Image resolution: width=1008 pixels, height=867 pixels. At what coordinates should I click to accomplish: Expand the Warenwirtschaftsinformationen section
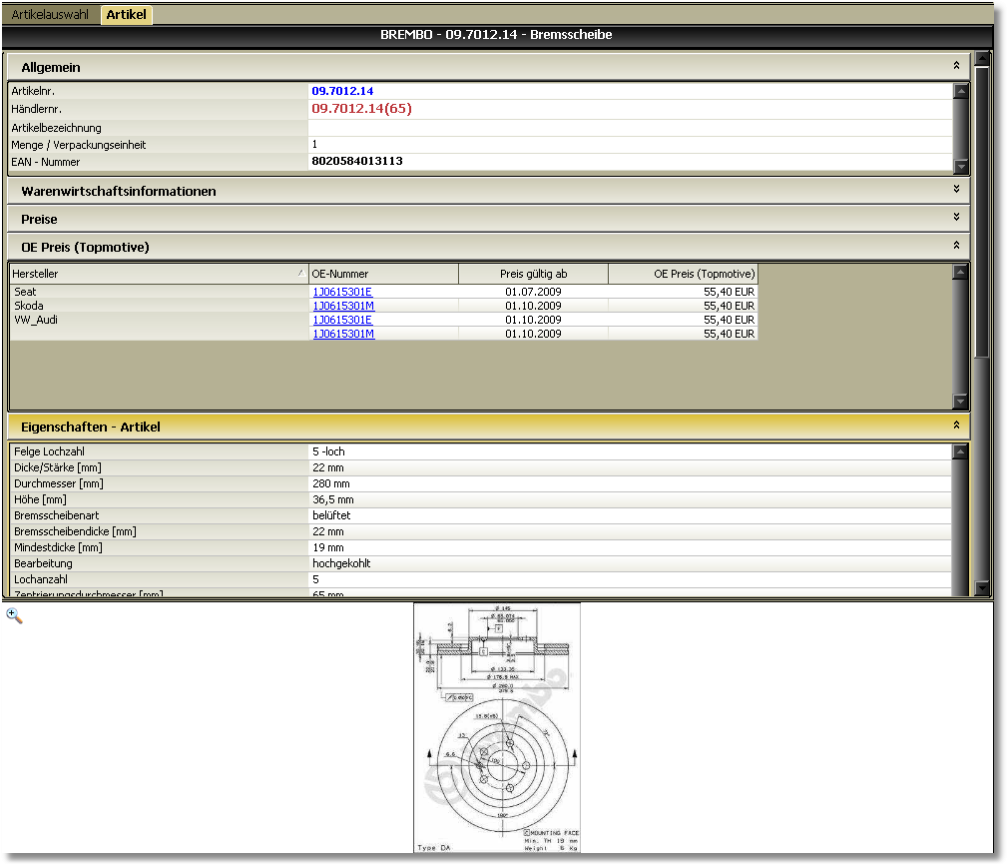tap(956, 190)
